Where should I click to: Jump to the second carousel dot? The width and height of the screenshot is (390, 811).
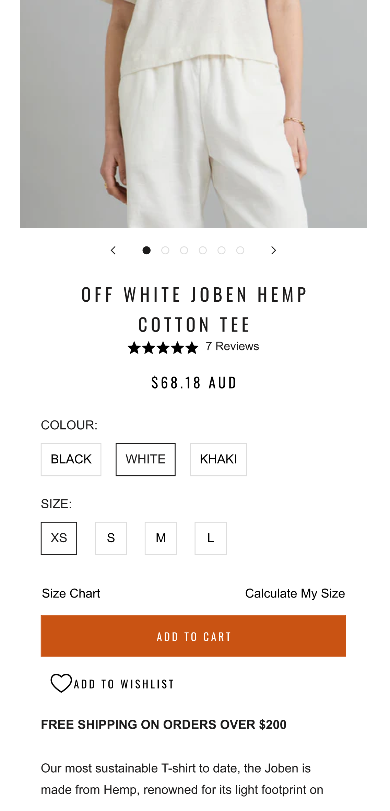pos(165,251)
